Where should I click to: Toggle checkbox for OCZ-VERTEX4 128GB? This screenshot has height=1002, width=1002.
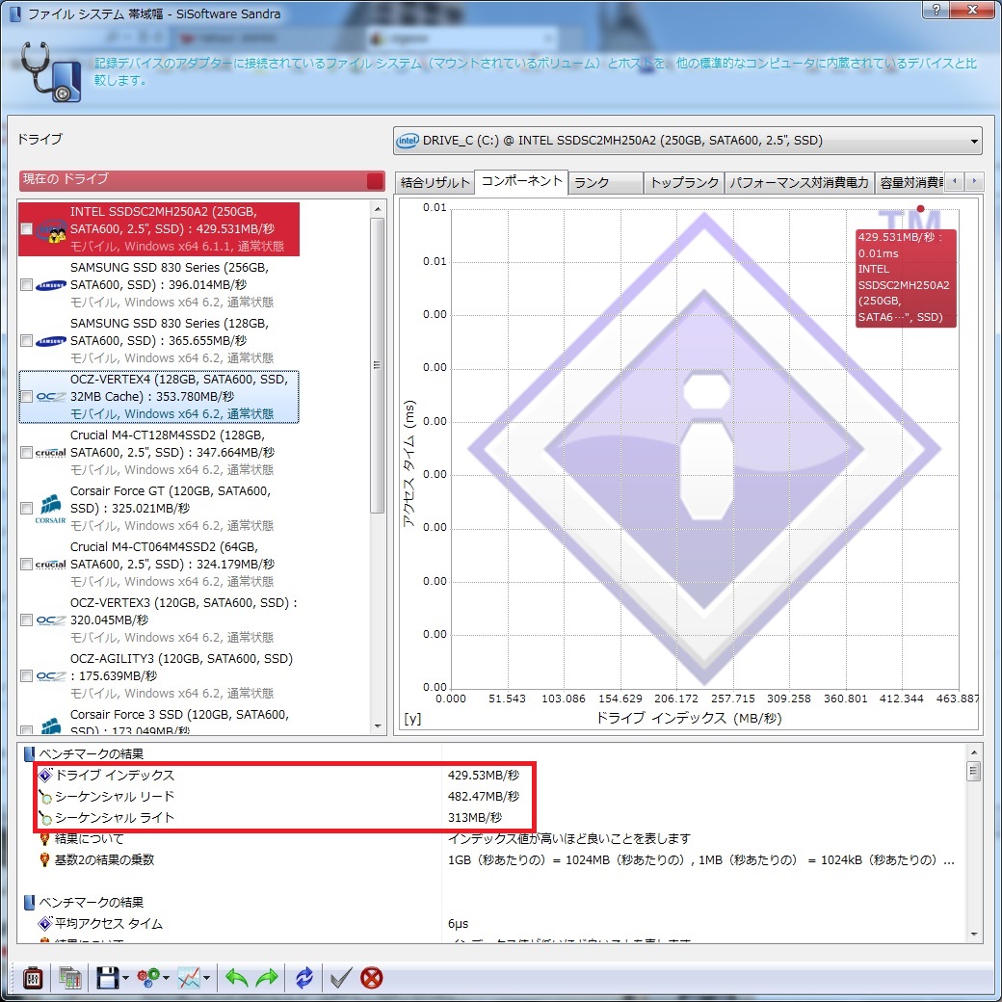point(26,397)
